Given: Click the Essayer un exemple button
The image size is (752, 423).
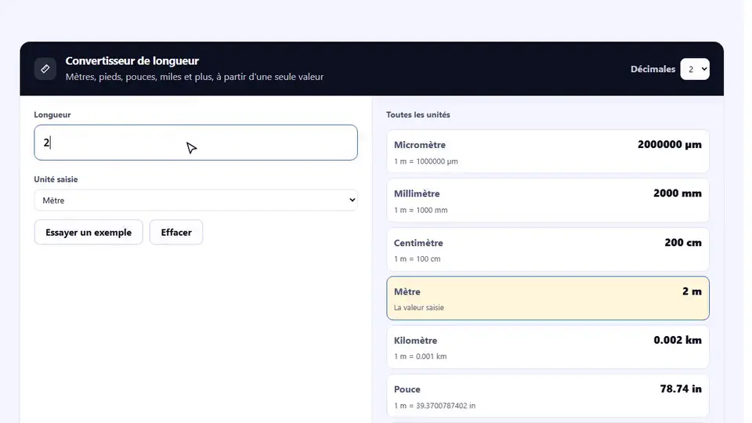Looking at the screenshot, I should click(89, 232).
